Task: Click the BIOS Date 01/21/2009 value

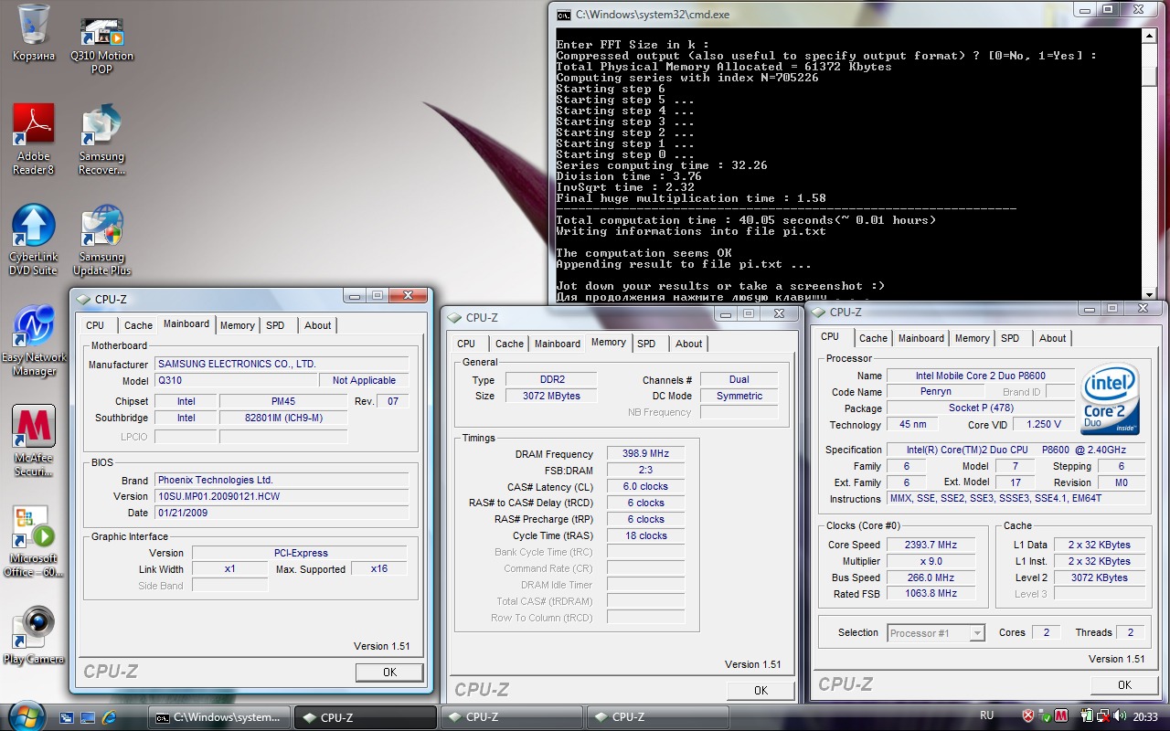Action: pyautogui.click(x=282, y=513)
